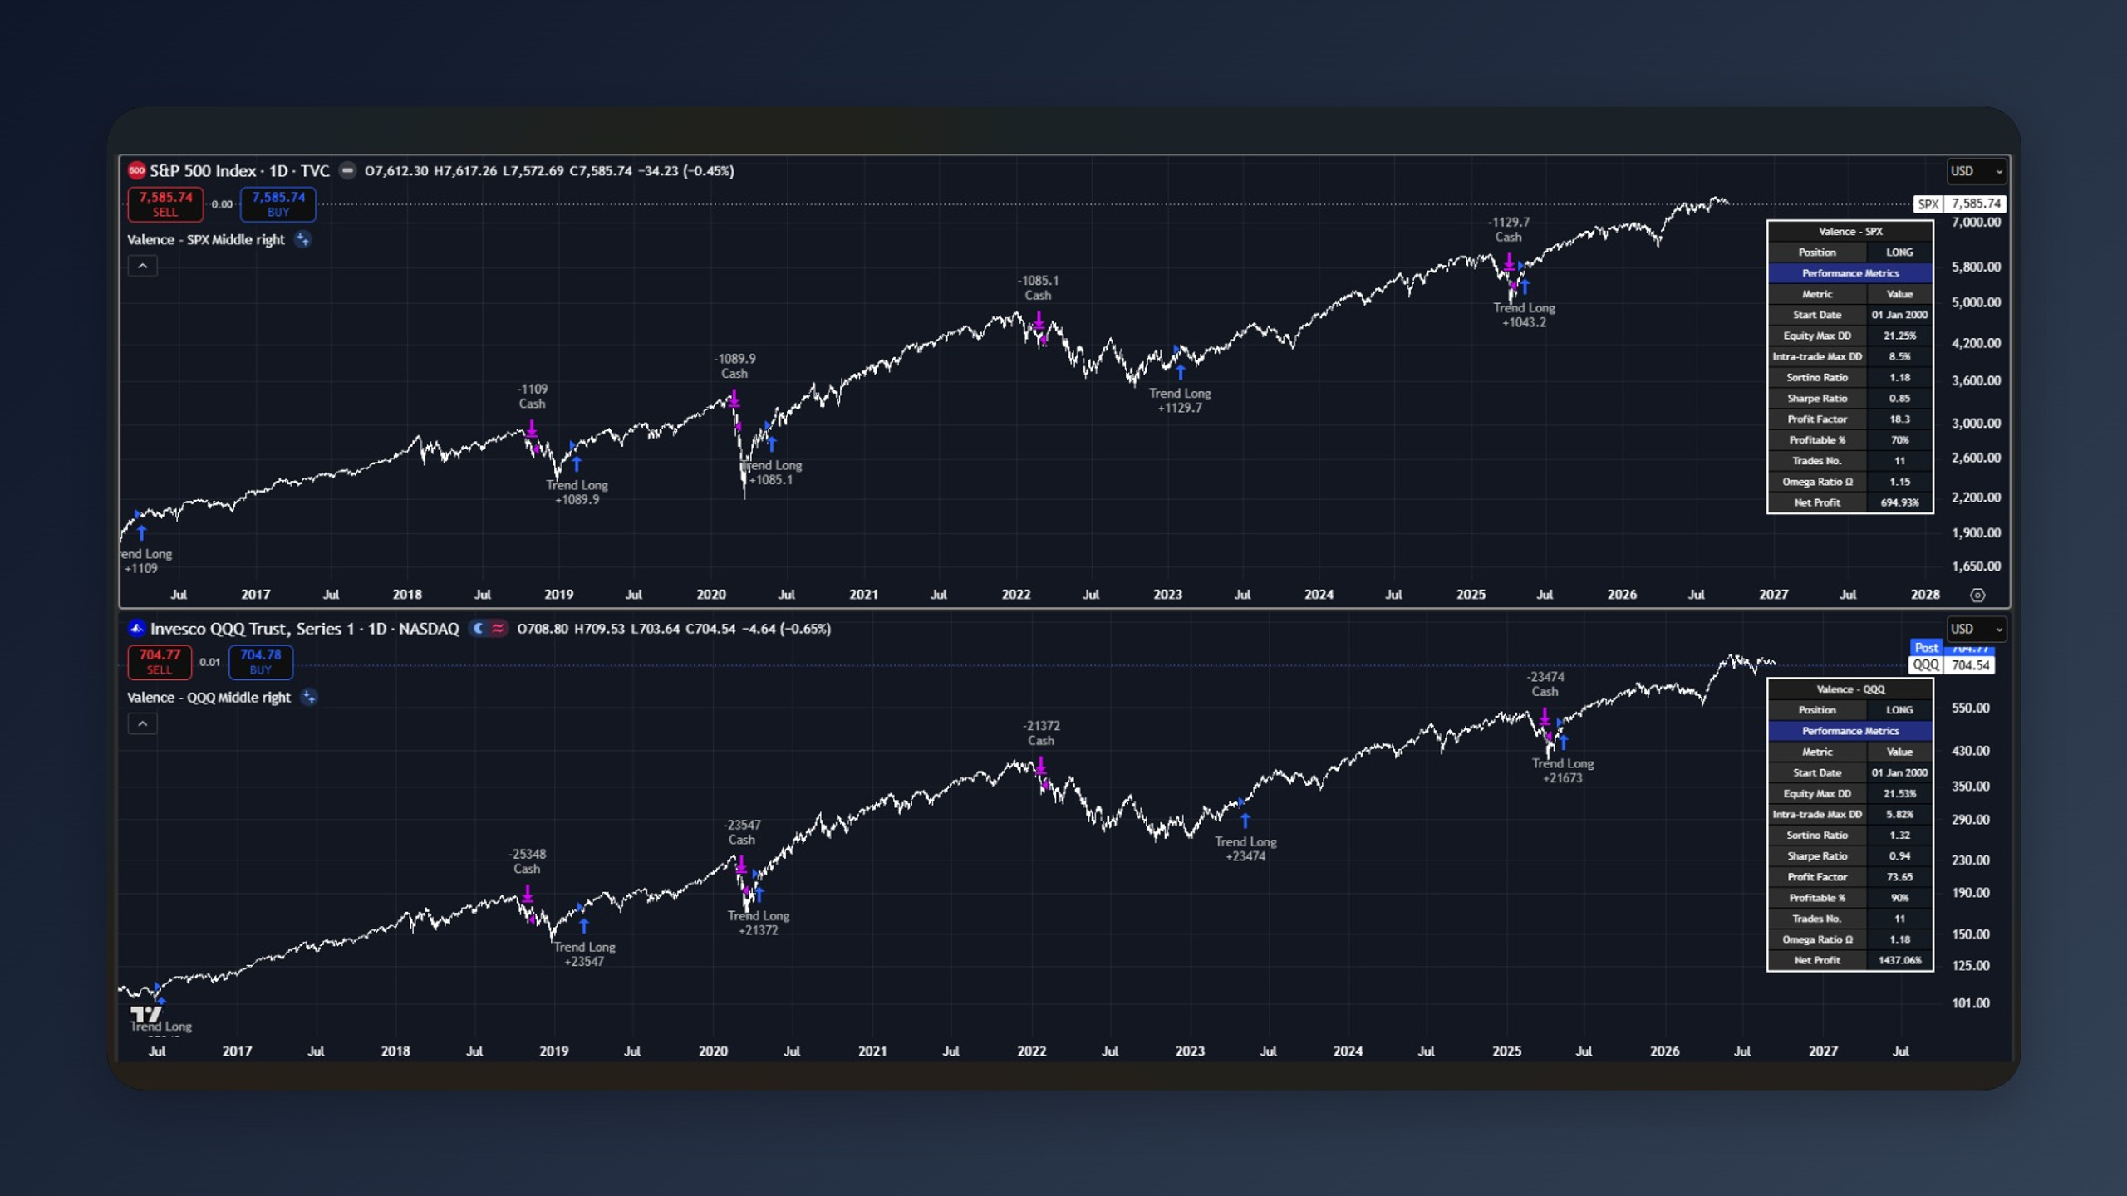Click the magenta -21372 Cash marker on QQQ
The image size is (2127, 1196).
tap(1040, 766)
